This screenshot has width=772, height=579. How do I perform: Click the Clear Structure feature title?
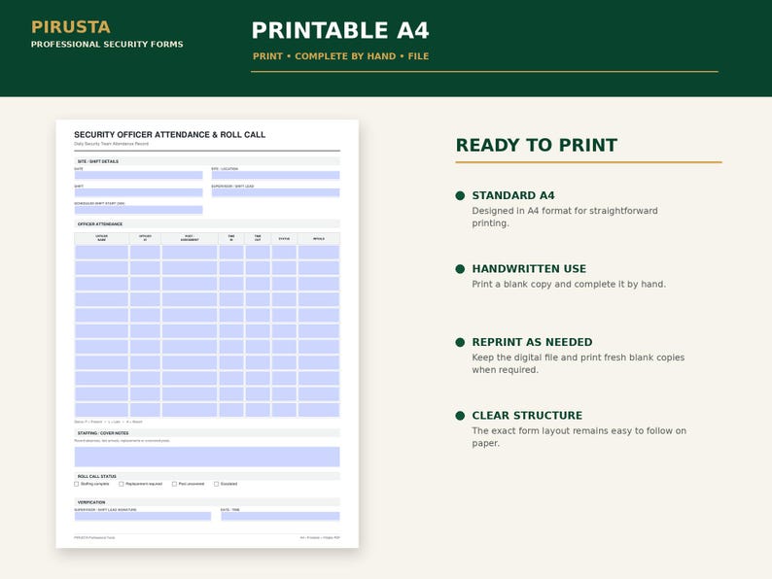[527, 415]
